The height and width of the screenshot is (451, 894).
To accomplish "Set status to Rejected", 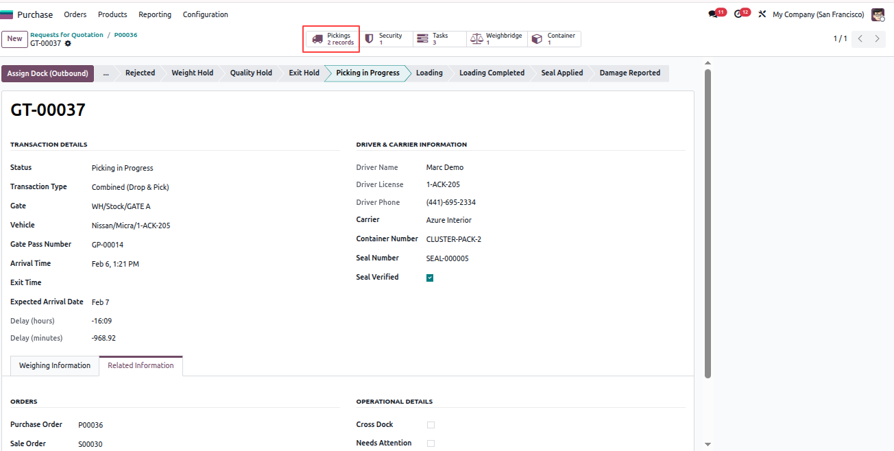I will click(140, 73).
